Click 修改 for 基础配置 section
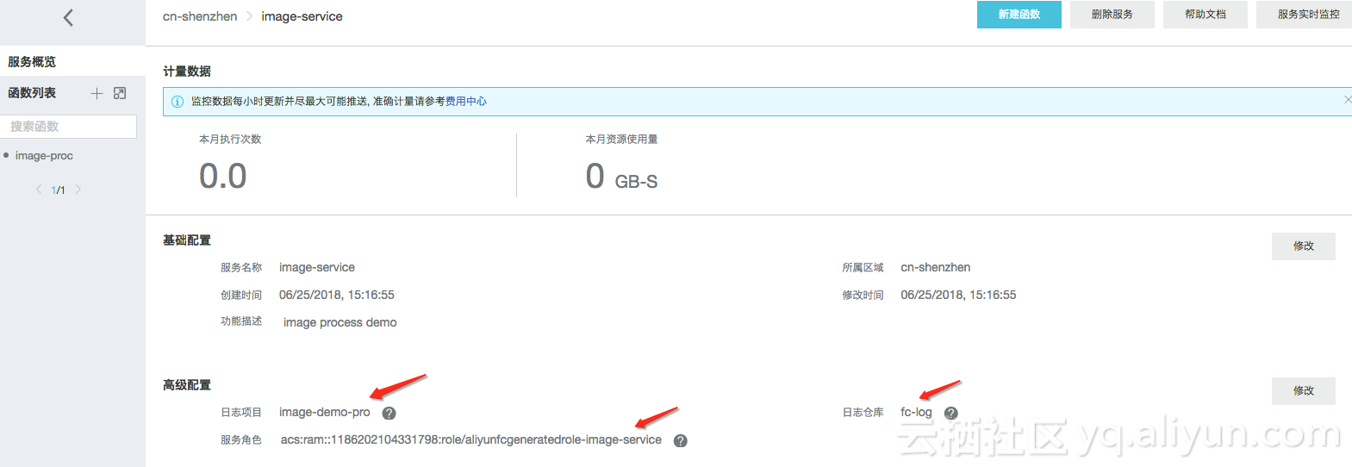This screenshot has width=1352, height=467. (x=1304, y=246)
